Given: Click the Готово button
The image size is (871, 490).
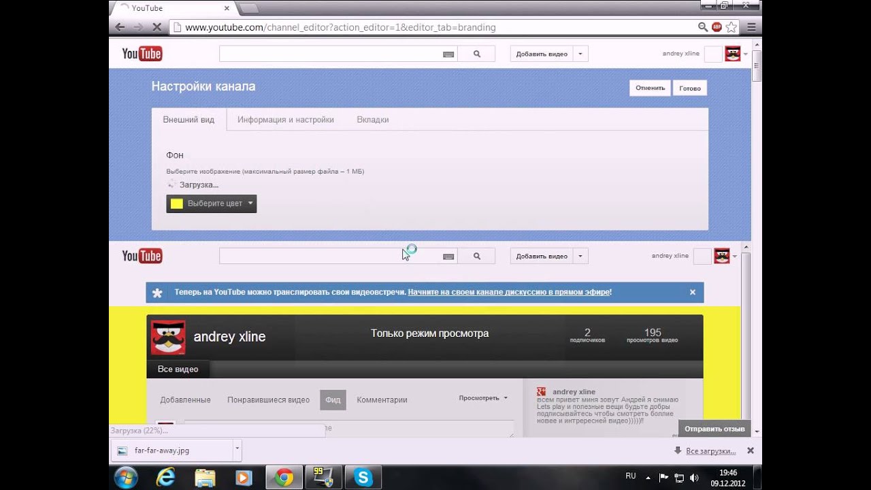Looking at the screenshot, I should [x=690, y=88].
